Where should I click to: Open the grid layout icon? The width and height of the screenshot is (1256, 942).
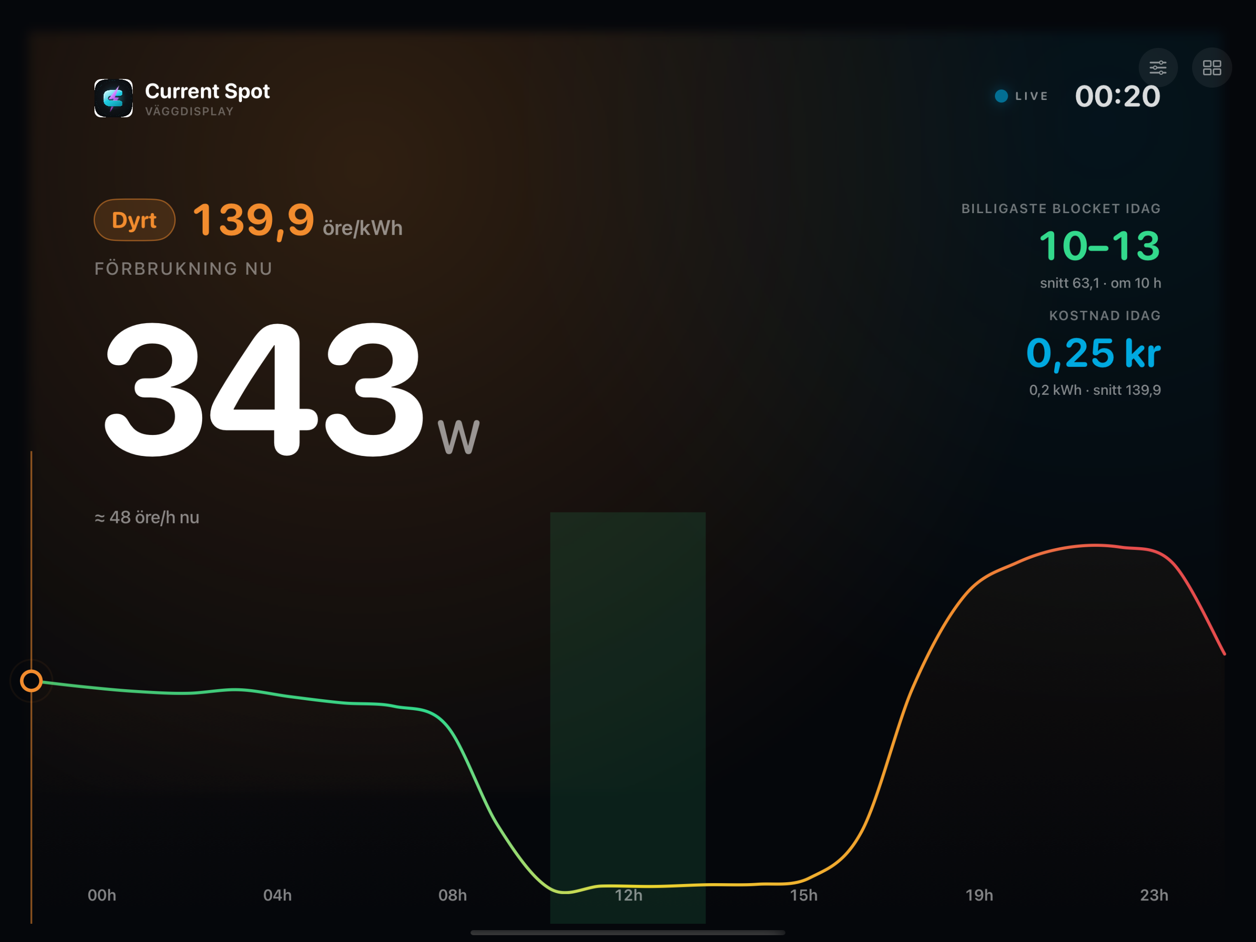click(1212, 68)
